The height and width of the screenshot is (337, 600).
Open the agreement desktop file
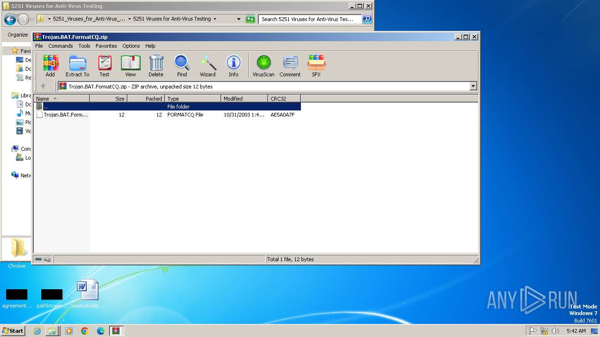(x=17, y=298)
